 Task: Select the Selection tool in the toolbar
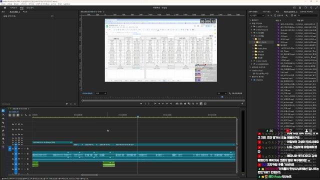3,111
